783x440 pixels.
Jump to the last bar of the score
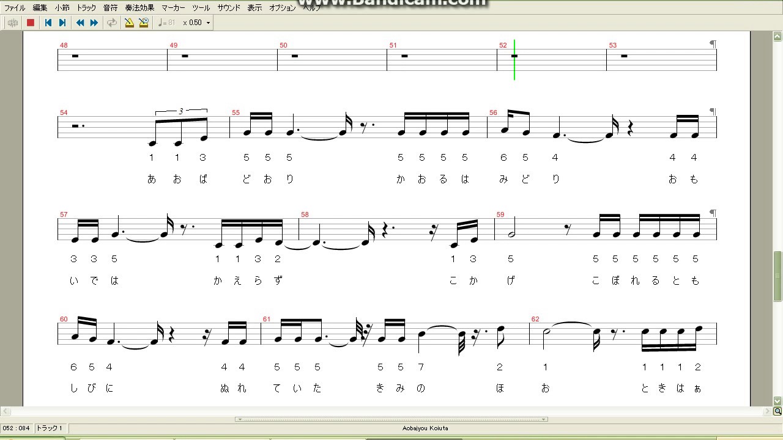62,23
